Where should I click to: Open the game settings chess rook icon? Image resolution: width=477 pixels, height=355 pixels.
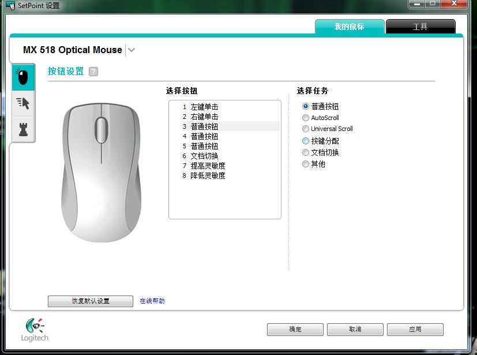point(23,129)
